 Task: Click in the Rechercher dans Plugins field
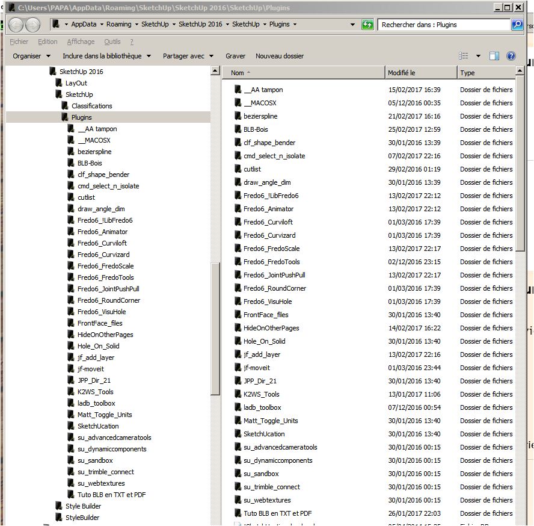[x=444, y=25]
